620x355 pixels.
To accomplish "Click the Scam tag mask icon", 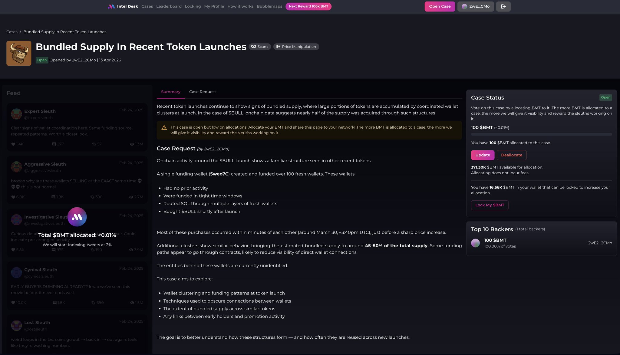I will [254, 47].
